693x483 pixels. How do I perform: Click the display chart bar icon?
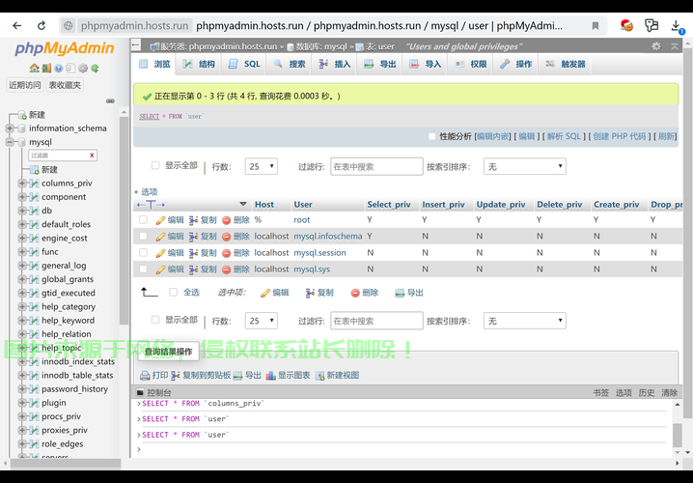tap(270, 376)
